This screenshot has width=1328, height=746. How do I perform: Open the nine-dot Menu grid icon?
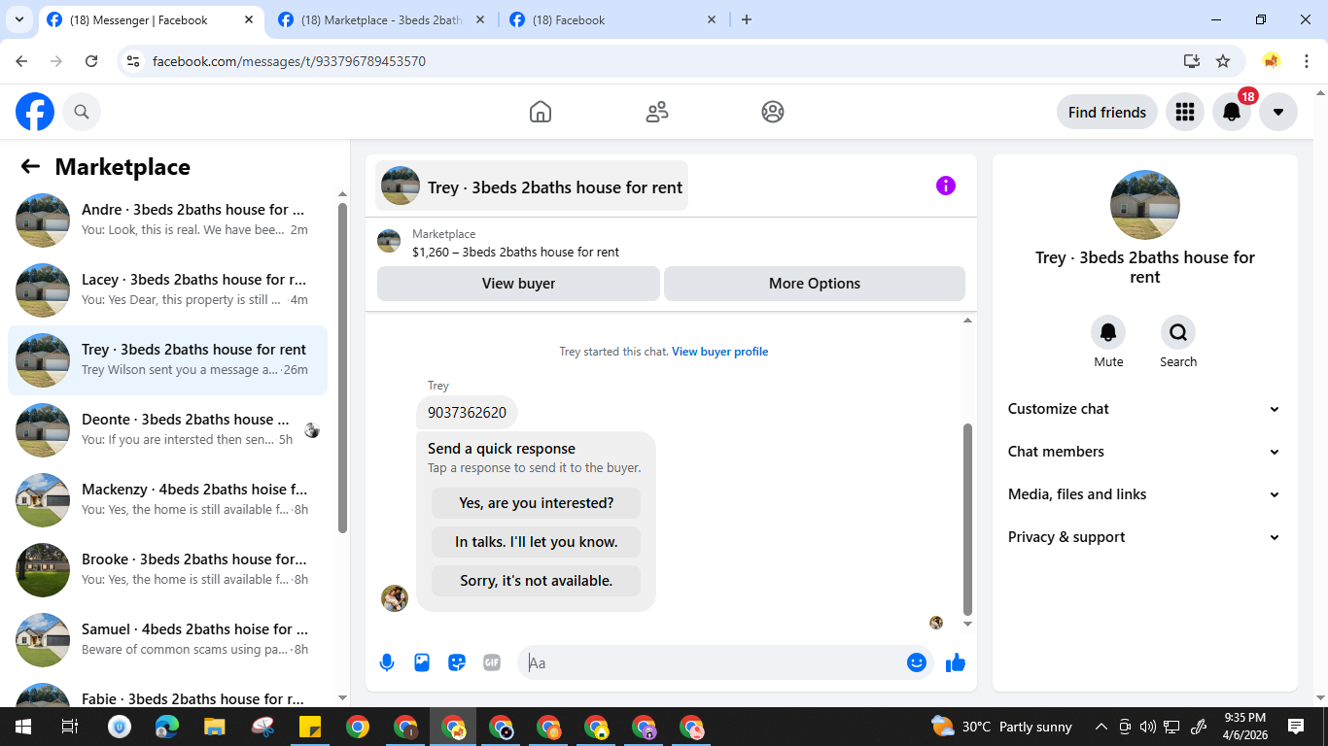1184,112
